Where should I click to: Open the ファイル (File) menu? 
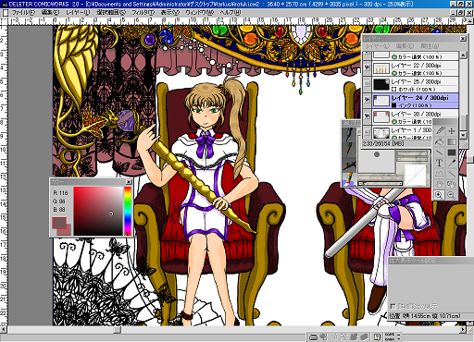23,13
